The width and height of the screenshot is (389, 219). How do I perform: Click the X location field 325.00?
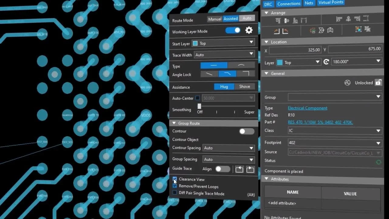295,50
